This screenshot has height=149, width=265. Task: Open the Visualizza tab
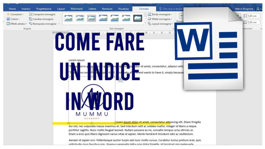pyautogui.click(x=123, y=9)
